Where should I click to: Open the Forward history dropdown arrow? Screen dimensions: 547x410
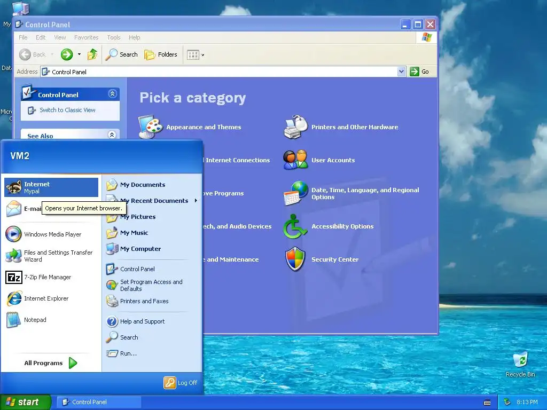coord(79,54)
